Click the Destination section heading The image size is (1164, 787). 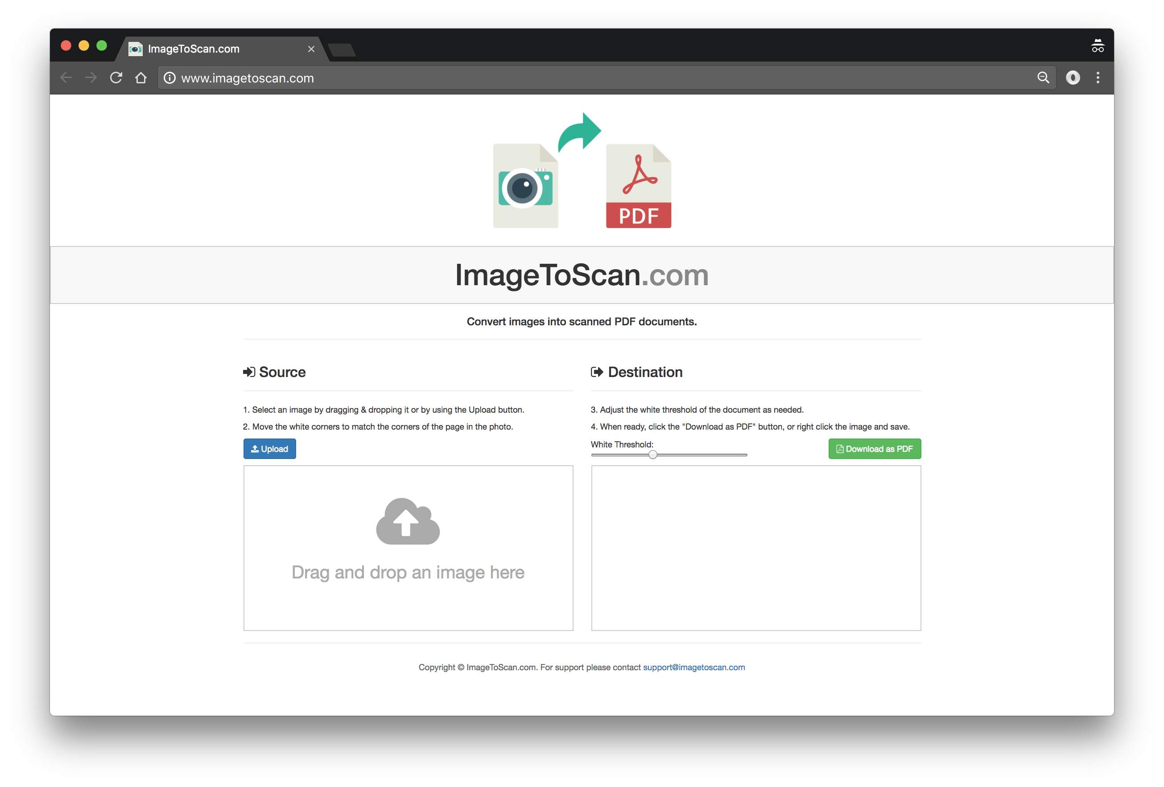pos(645,372)
